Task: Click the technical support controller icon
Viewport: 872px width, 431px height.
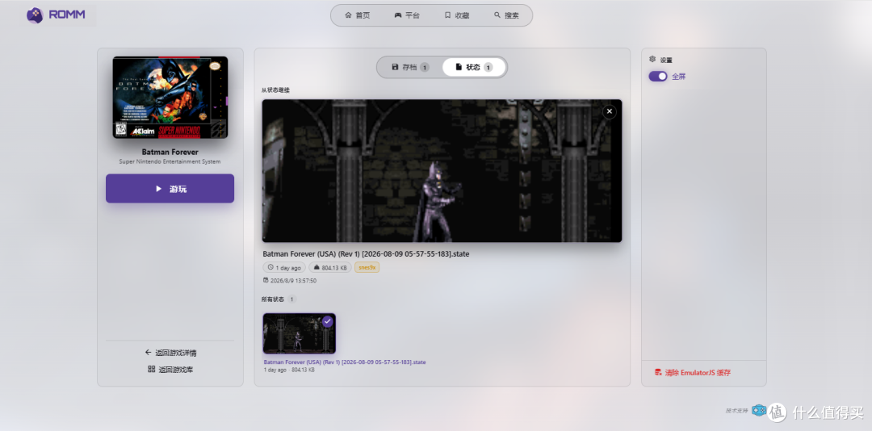Action: (x=758, y=411)
